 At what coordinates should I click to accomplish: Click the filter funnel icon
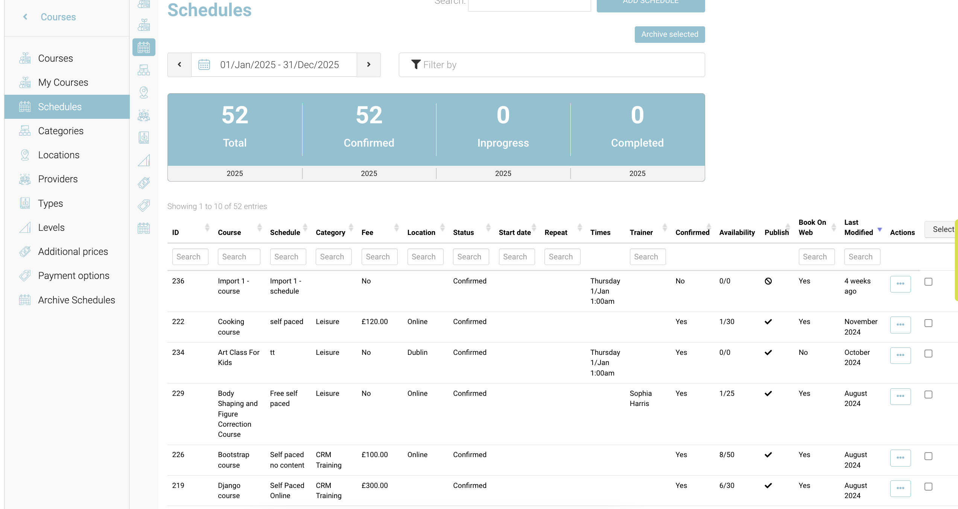(x=415, y=65)
